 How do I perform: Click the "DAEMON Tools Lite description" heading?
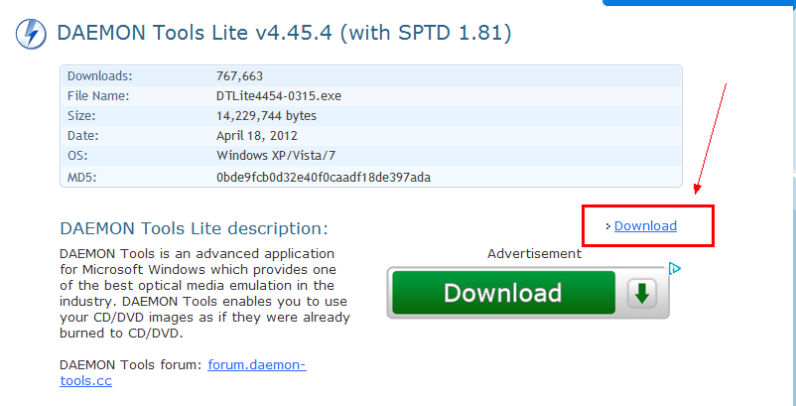point(194,227)
